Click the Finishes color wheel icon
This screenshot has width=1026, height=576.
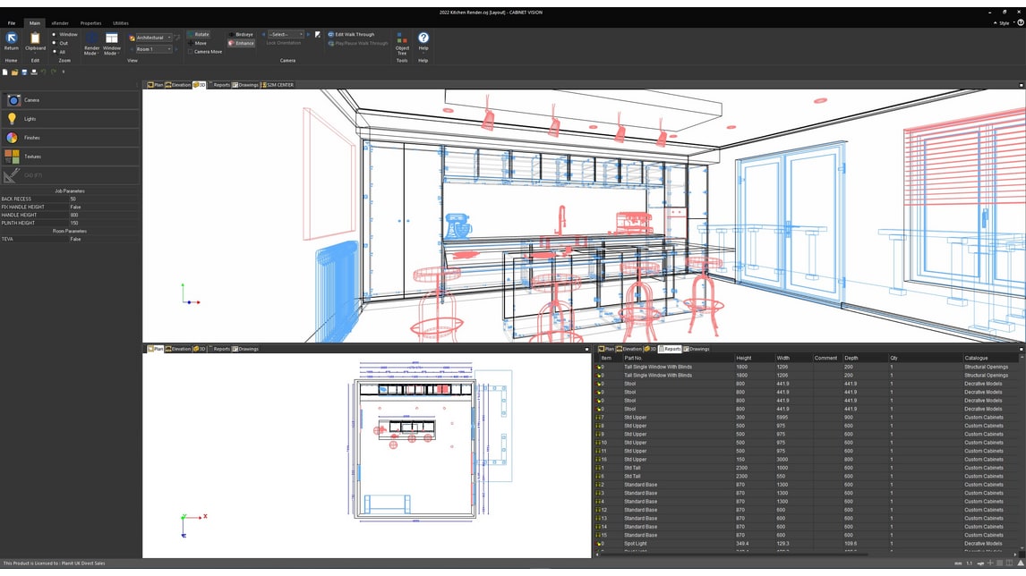(x=13, y=138)
